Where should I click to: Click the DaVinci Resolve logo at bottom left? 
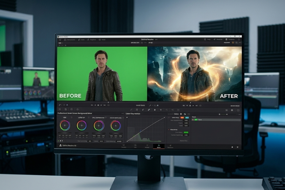tap(60, 146)
